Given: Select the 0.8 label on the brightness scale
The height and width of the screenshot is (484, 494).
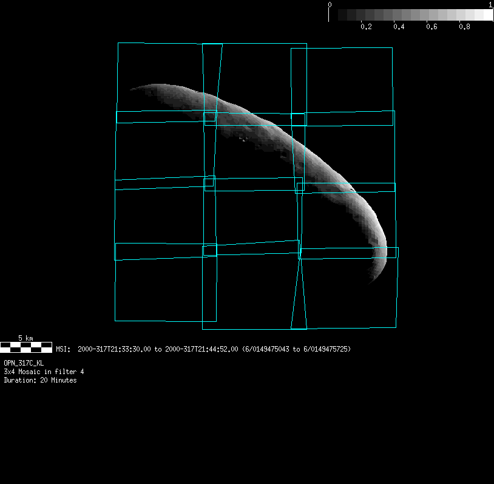Looking at the screenshot, I should 464,27.
